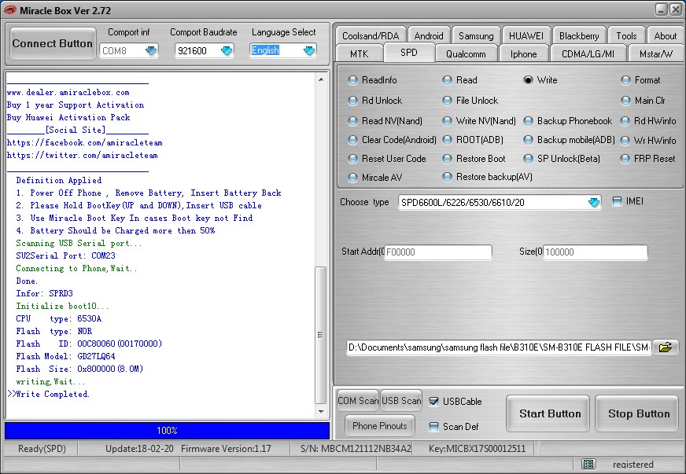Switch to the MTK tab

[x=360, y=53]
